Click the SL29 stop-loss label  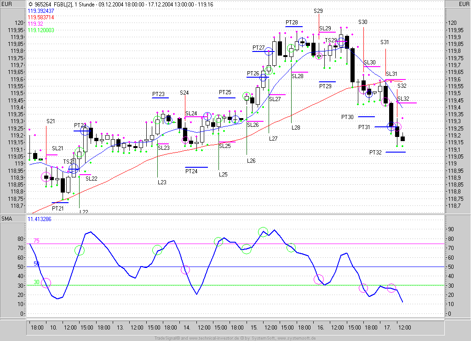coord(325,28)
